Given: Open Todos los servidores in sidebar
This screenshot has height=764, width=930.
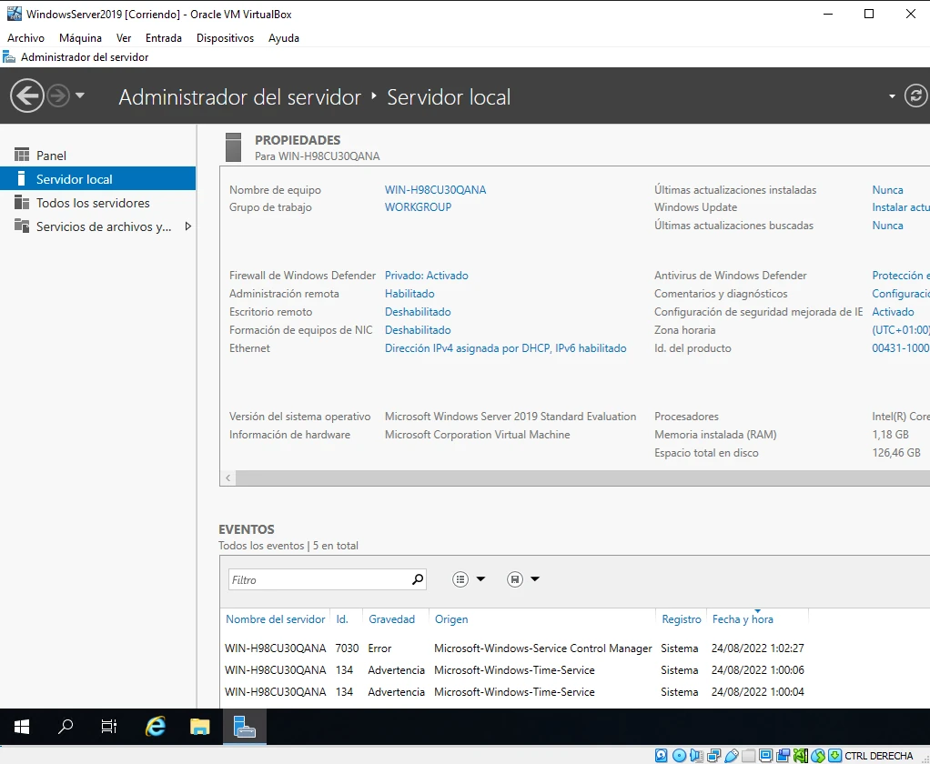Looking at the screenshot, I should coord(98,203).
